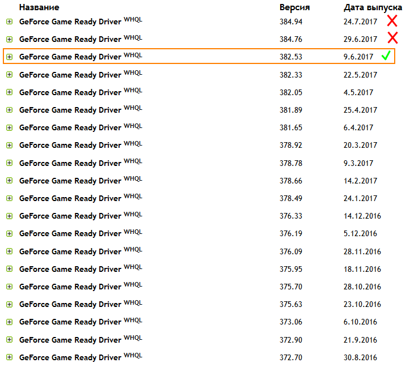
Task: Select version number 384.76
Action: [291, 39]
